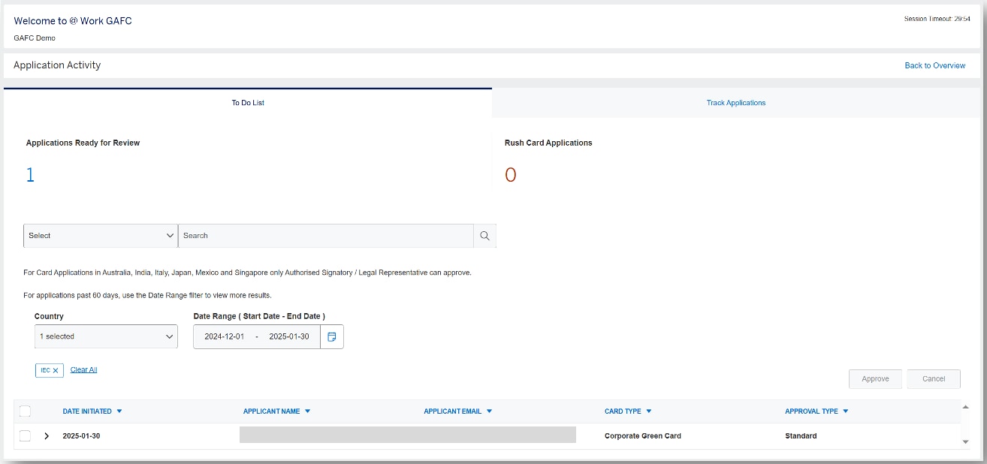Image resolution: width=987 pixels, height=464 pixels.
Task: Expand the 2025-01-30 application row
Action: [x=47, y=436]
